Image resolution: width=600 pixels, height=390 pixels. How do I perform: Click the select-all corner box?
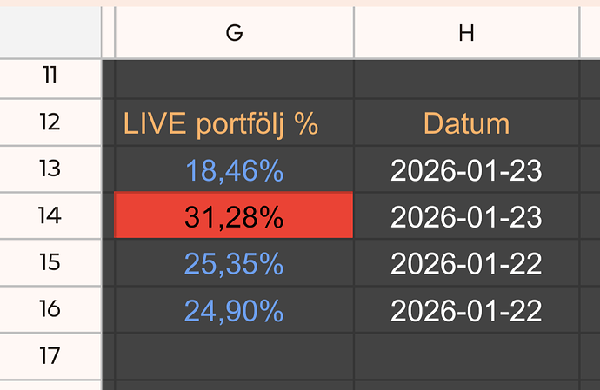(50, 32)
